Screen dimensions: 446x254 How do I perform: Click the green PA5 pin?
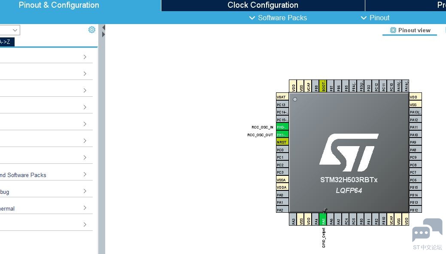click(x=323, y=219)
